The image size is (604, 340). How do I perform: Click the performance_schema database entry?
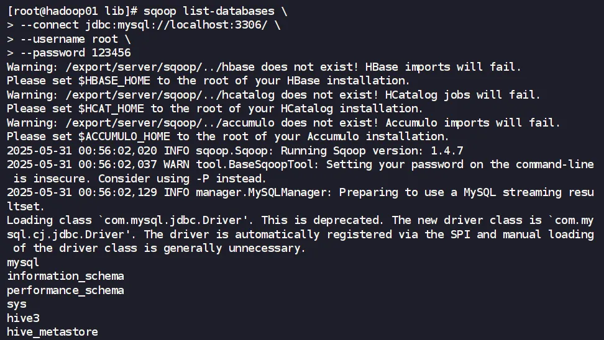(x=65, y=290)
